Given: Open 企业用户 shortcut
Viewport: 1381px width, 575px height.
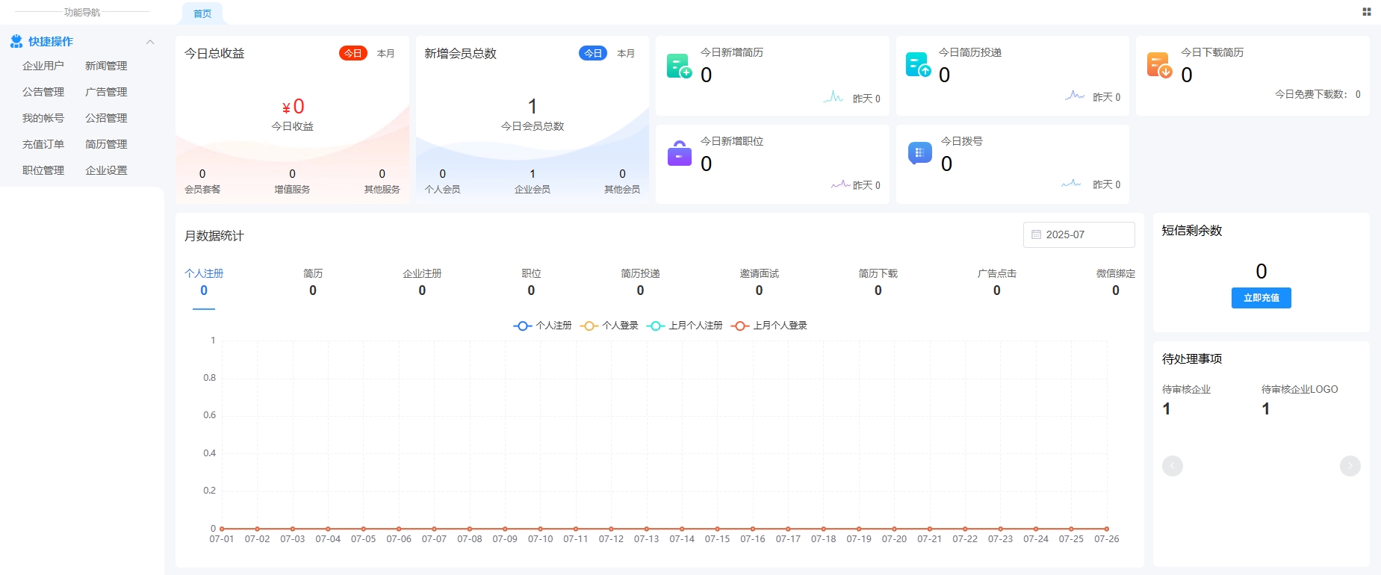Looking at the screenshot, I should coord(43,66).
